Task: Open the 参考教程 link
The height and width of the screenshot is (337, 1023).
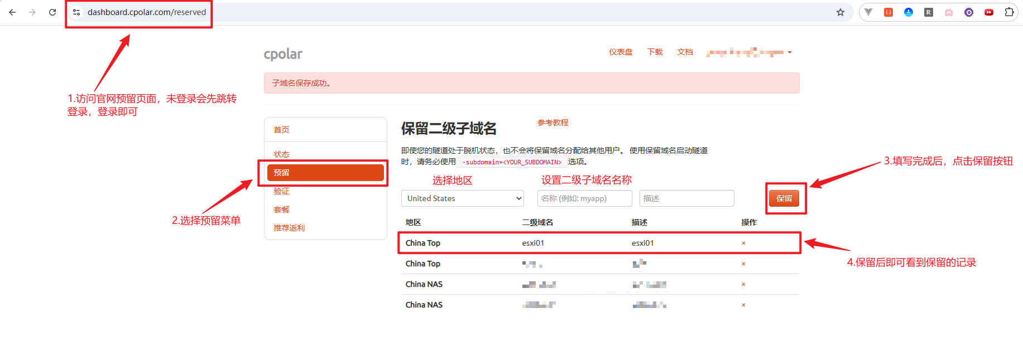Action: pos(553,123)
